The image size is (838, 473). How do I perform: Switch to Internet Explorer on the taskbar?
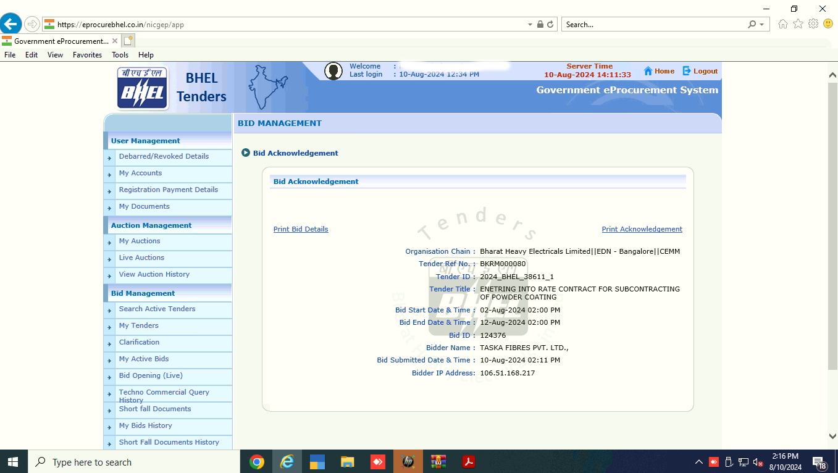click(x=287, y=462)
